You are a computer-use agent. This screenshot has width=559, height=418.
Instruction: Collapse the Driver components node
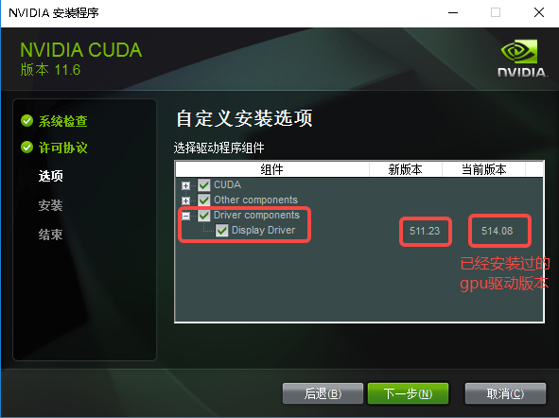coord(185,216)
